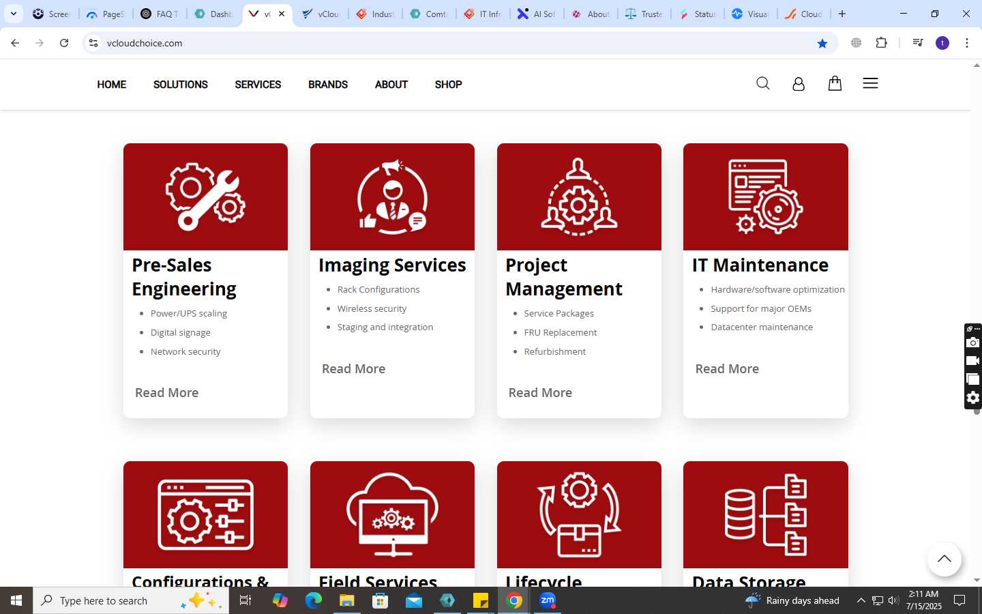Open the SHOP menu item

448,85
